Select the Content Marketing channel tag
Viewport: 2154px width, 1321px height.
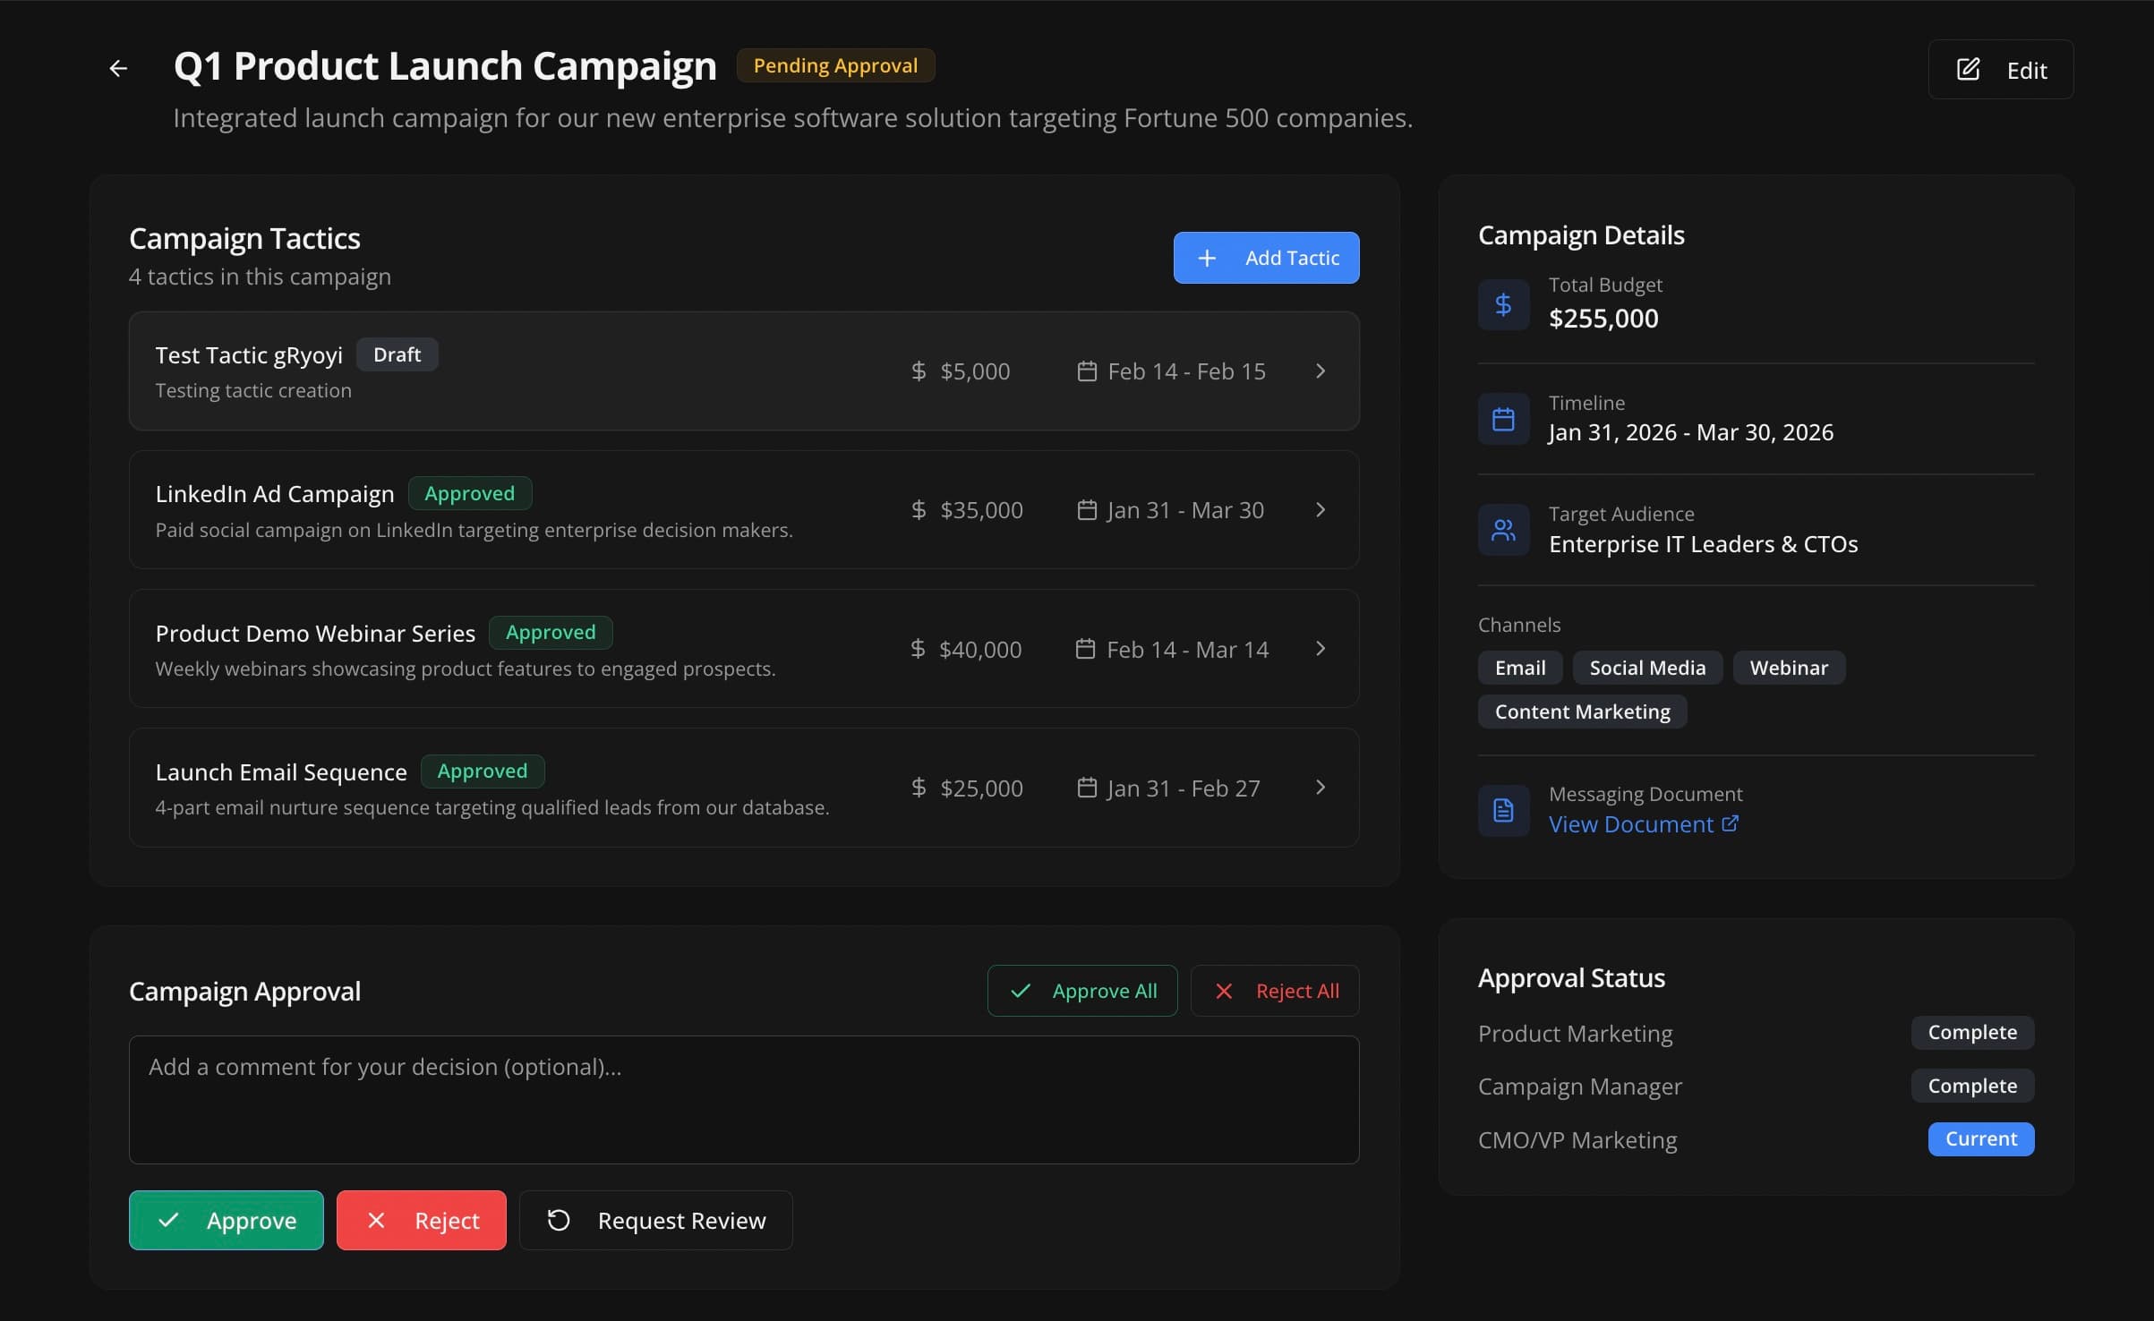pos(1581,711)
